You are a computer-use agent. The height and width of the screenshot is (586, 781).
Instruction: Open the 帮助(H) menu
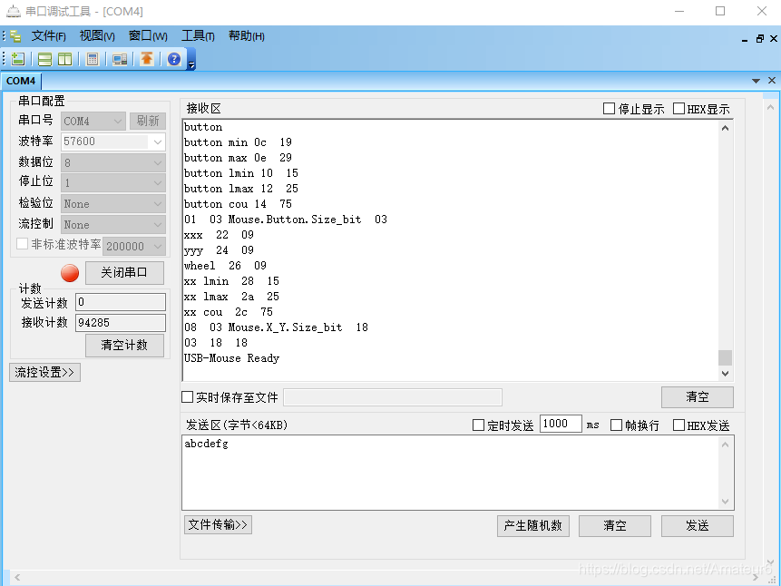coord(247,36)
